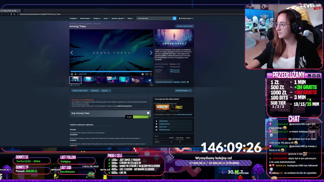Click the browser bookmark icon
Screen dimensions: 324x182
pyautogui.click(x=11, y=14)
